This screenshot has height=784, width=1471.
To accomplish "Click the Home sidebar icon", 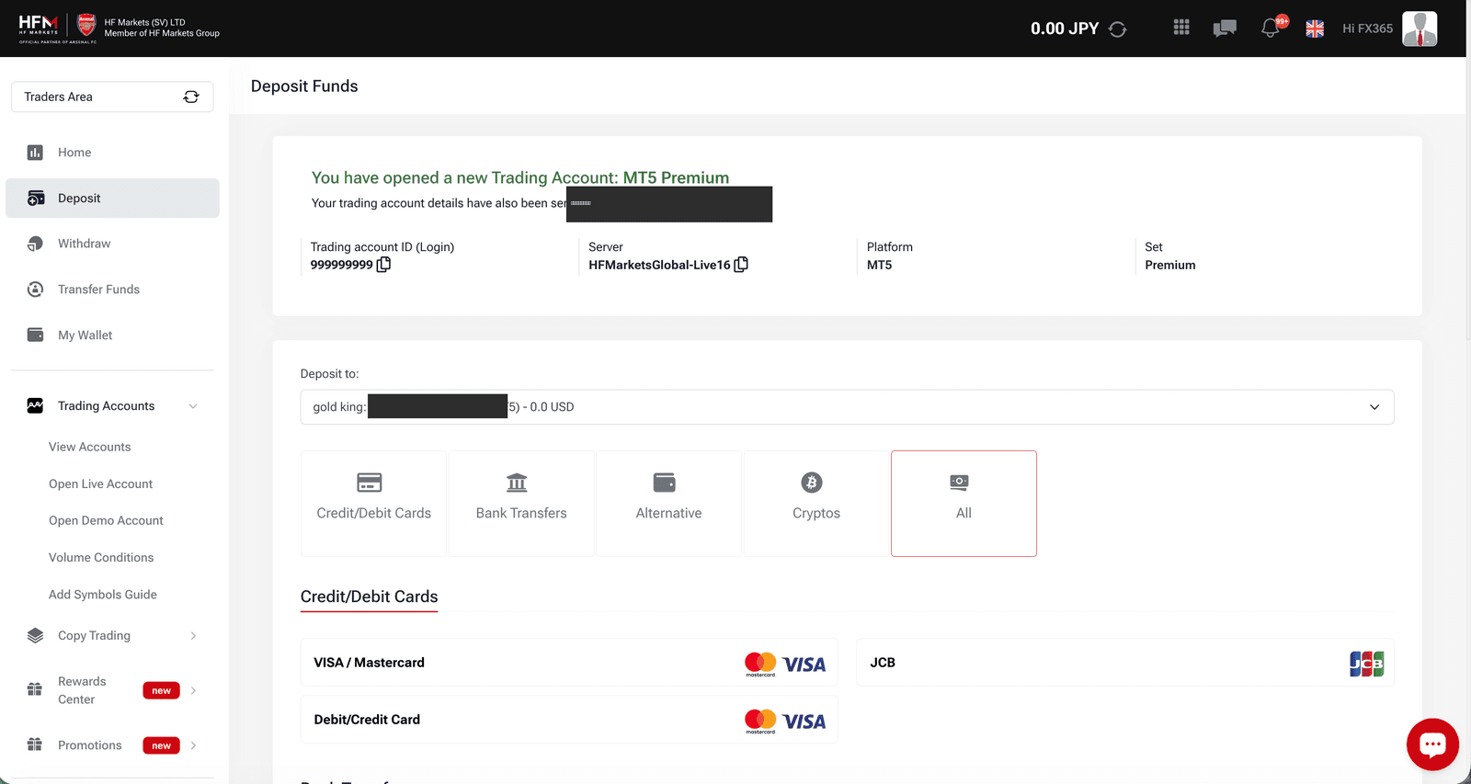I will 35,153.
